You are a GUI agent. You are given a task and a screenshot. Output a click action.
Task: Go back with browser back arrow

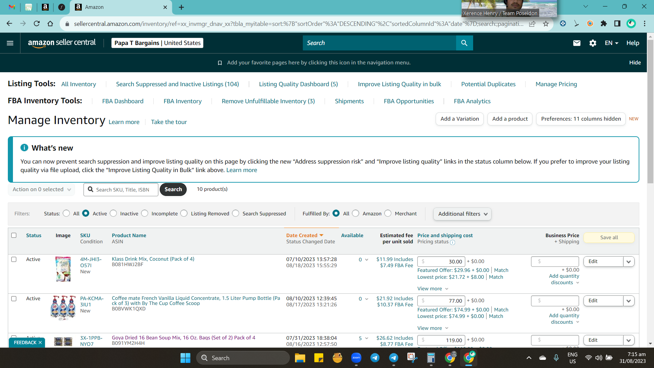point(9,24)
